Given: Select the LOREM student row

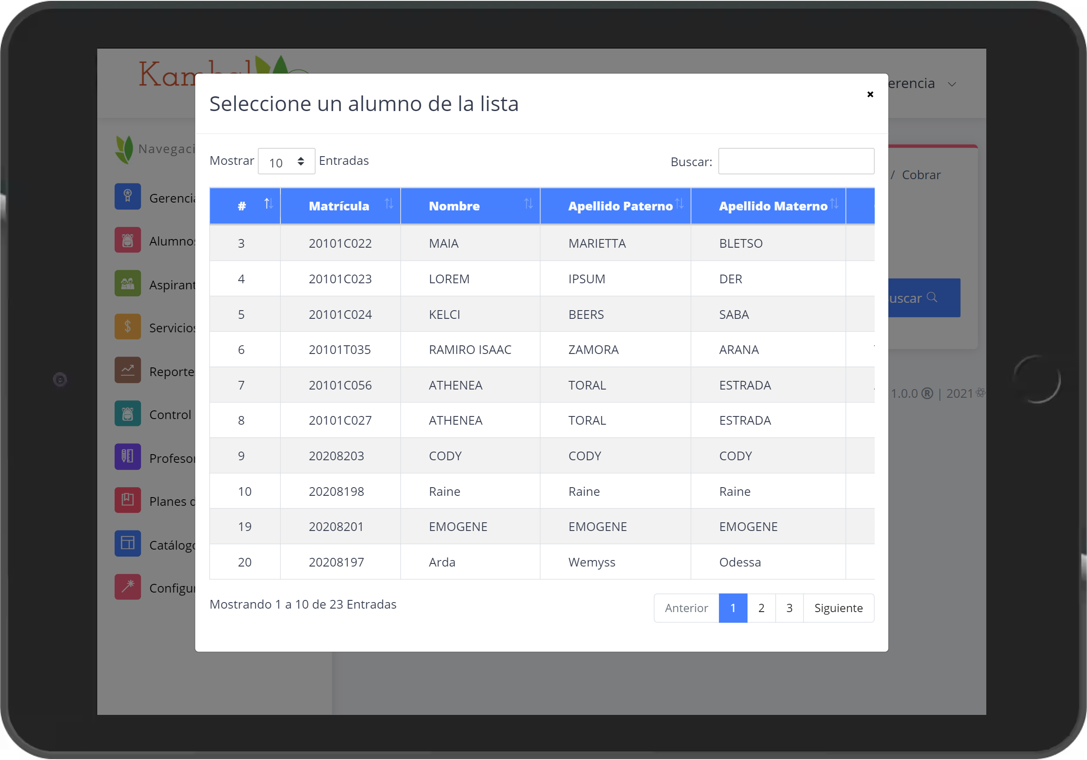Looking at the screenshot, I should [x=542, y=279].
